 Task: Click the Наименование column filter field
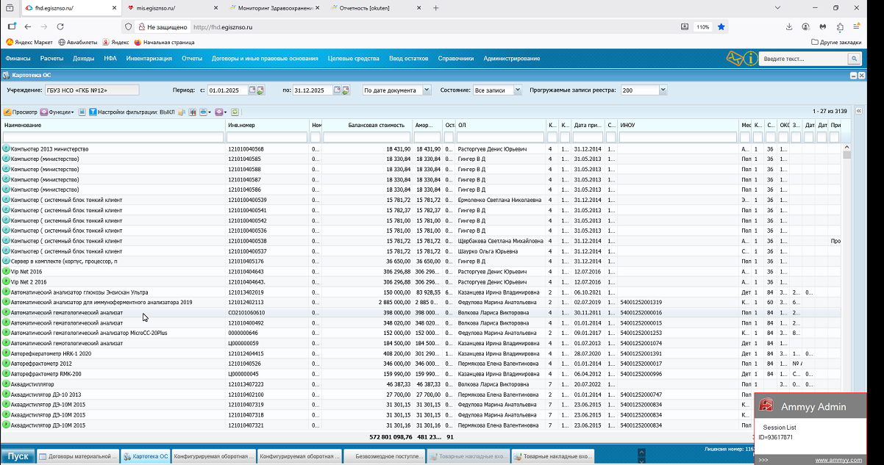coord(113,137)
